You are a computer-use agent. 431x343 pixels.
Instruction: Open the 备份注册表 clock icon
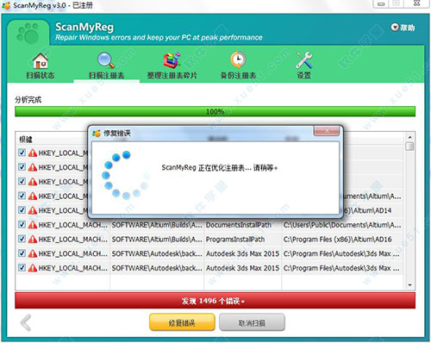[x=238, y=60]
